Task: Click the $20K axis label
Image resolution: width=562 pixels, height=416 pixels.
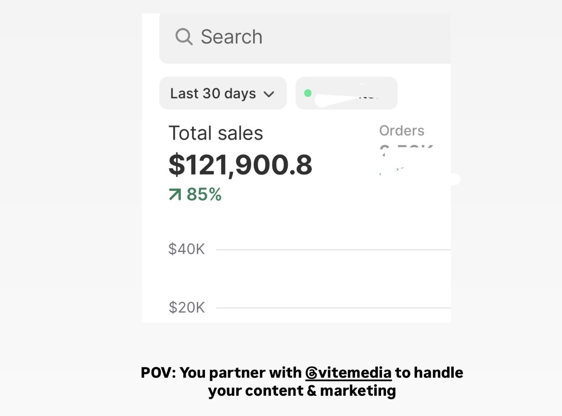Action: [x=187, y=307]
